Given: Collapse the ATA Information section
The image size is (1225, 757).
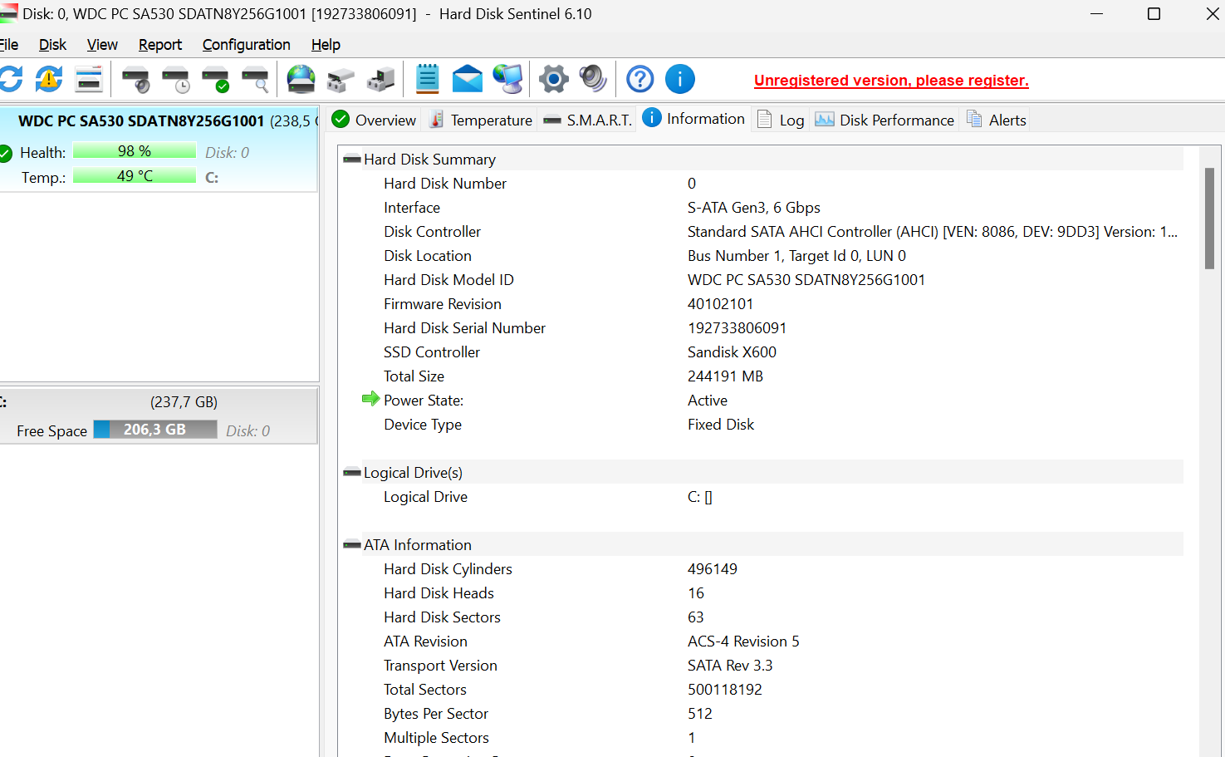Looking at the screenshot, I should [x=352, y=545].
